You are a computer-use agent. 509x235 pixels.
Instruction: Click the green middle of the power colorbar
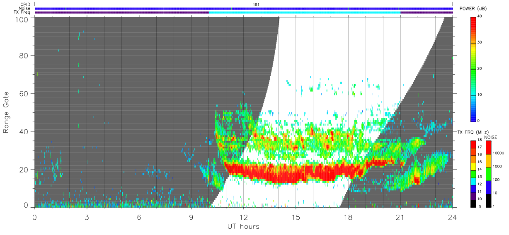point(473,69)
